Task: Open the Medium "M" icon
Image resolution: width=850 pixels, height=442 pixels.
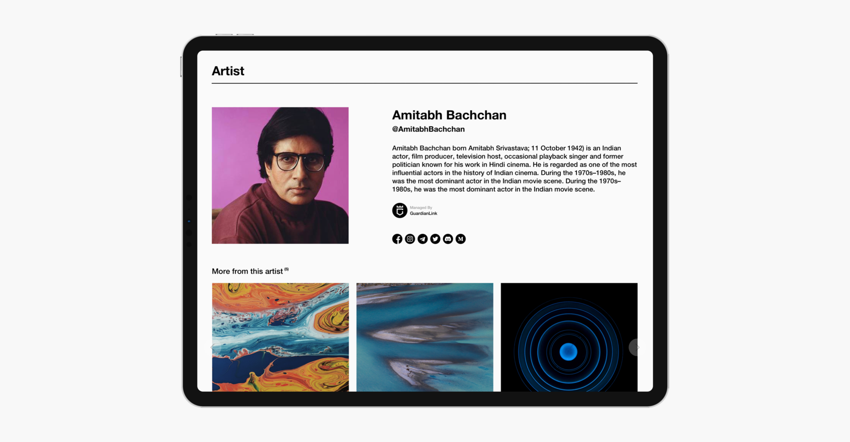Action: tap(461, 239)
